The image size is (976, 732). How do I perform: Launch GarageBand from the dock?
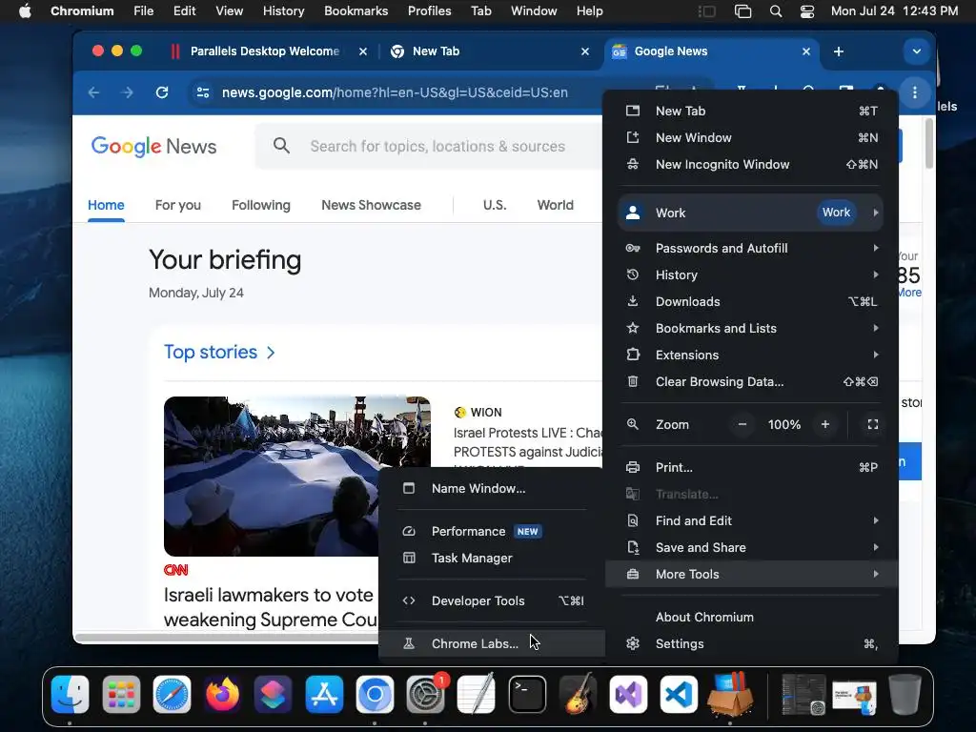(x=578, y=694)
